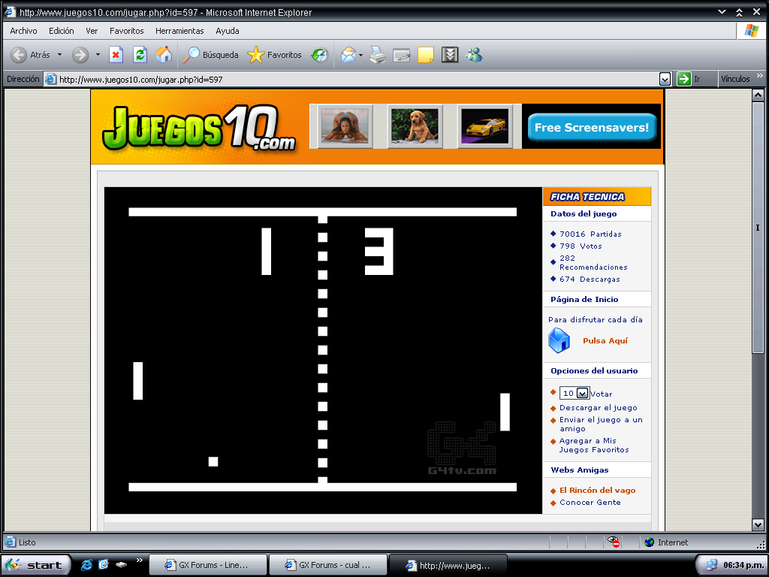Go to the Home page icon
The height and width of the screenshot is (577, 769).
click(x=164, y=55)
